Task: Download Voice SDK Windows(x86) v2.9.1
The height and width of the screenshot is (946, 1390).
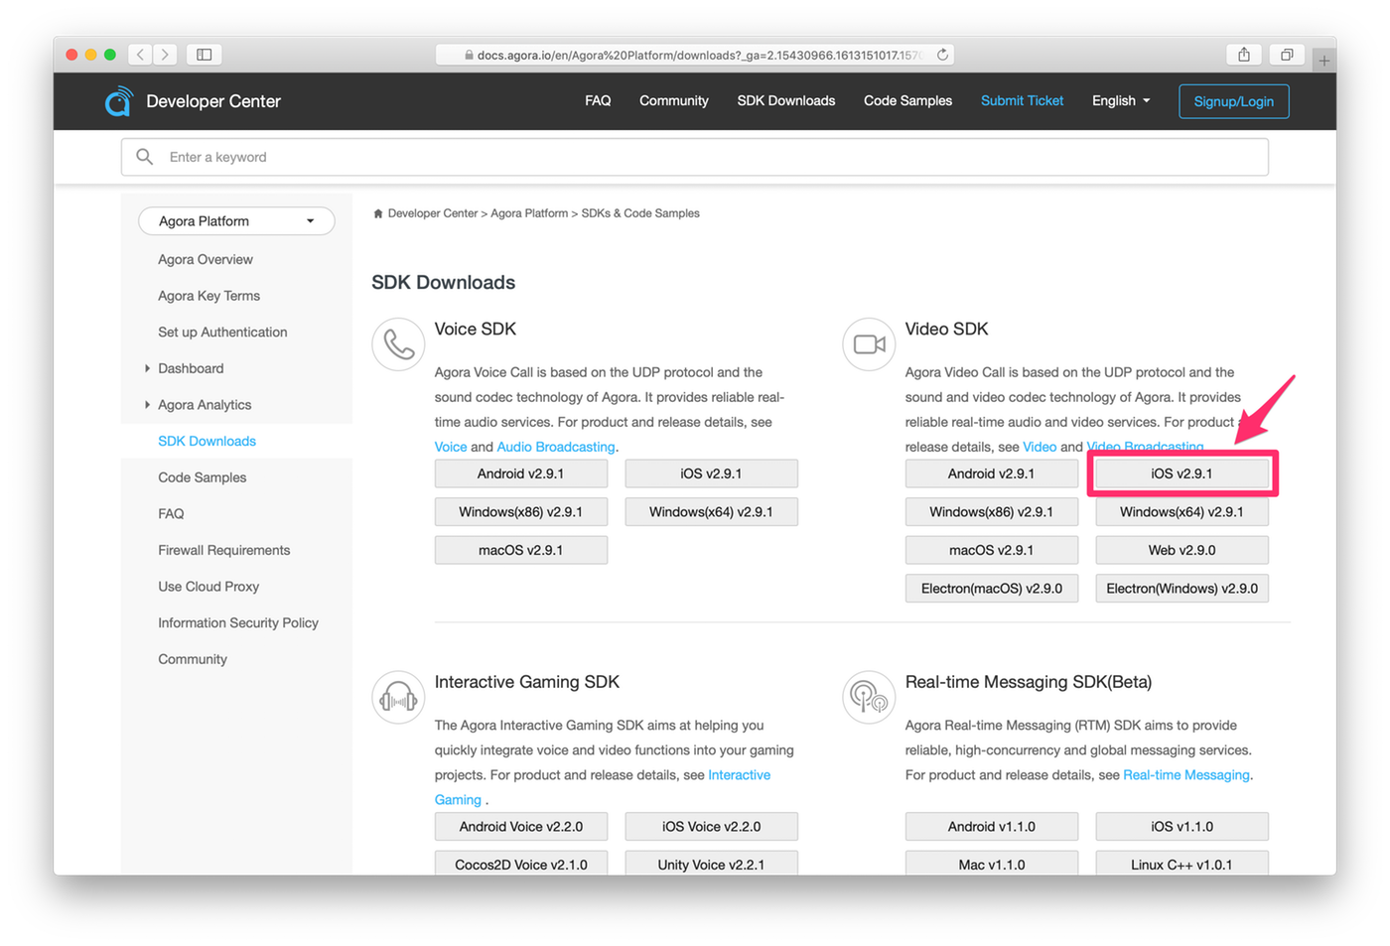Action: point(520,512)
